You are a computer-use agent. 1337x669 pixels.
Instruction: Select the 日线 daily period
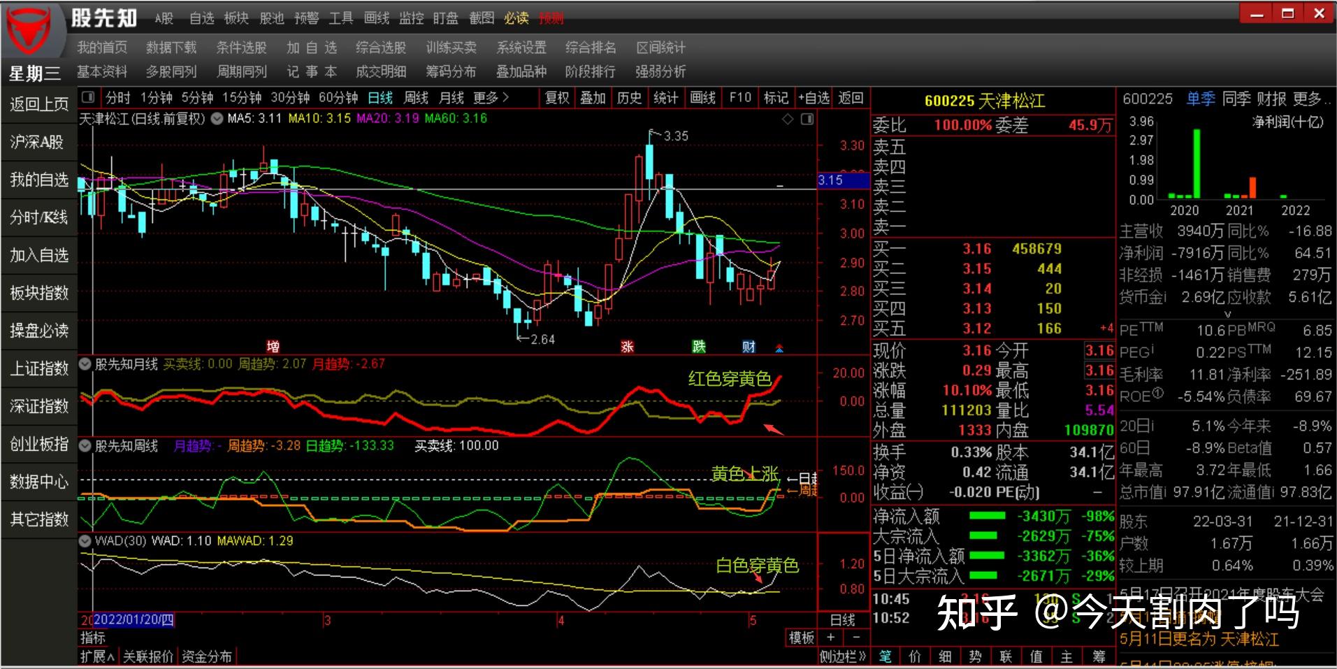point(380,98)
